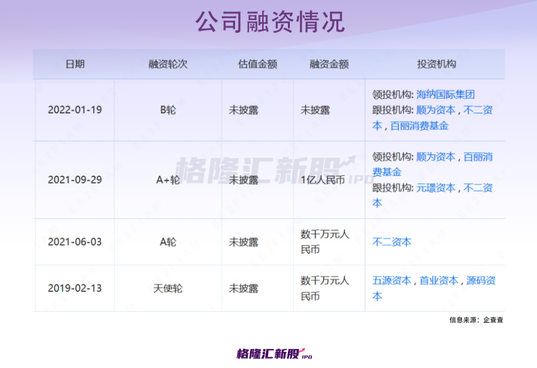This screenshot has height=368, width=537.
Task: Click the 公司融资情况 title
Action: tap(269, 21)
